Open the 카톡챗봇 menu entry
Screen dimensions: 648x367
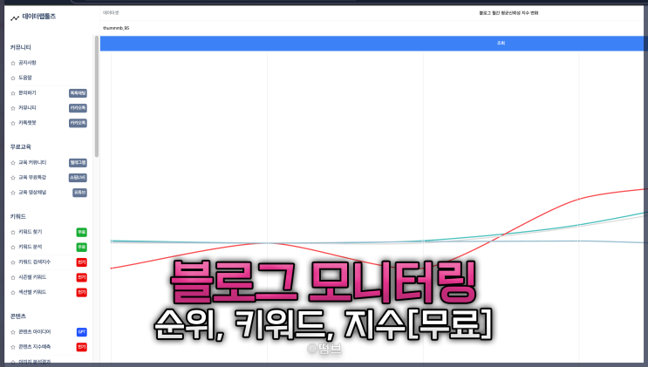pos(27,123)
